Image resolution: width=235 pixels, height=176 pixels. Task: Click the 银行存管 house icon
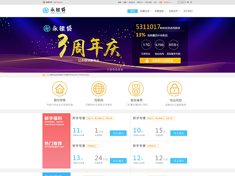coord(60,89)
